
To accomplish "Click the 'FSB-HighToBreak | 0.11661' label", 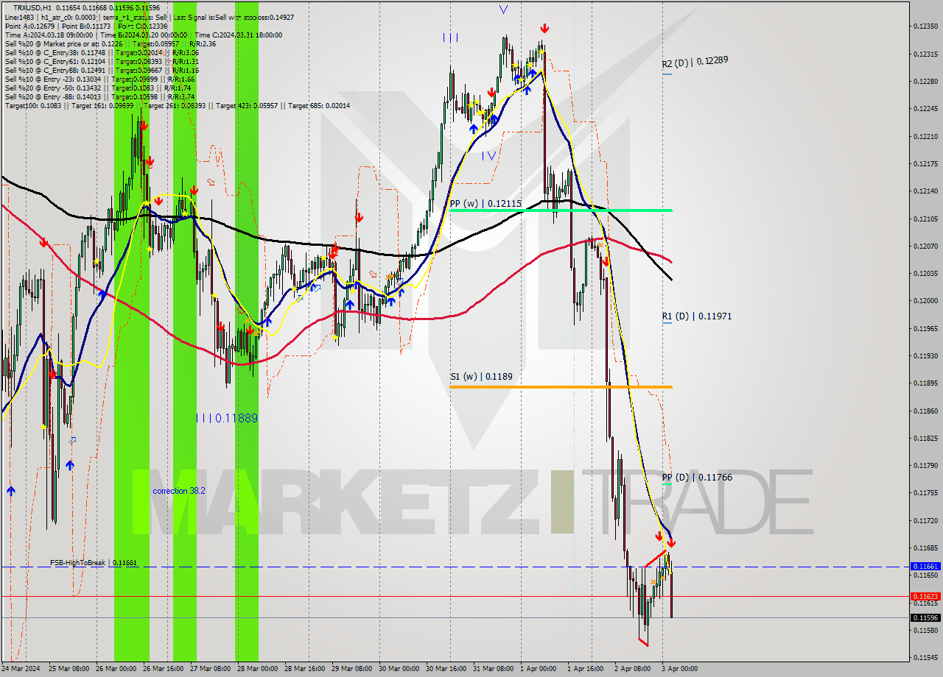I will pos(94,562).
